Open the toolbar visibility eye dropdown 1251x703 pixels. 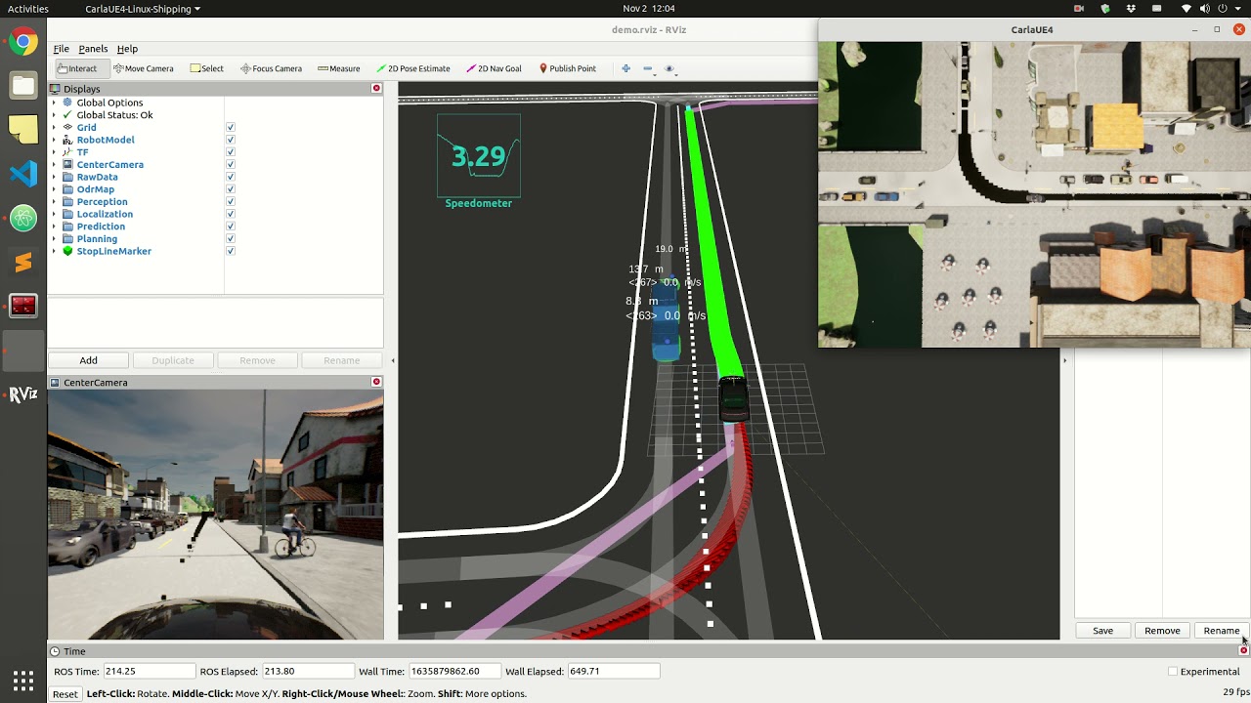click(670, 68)
